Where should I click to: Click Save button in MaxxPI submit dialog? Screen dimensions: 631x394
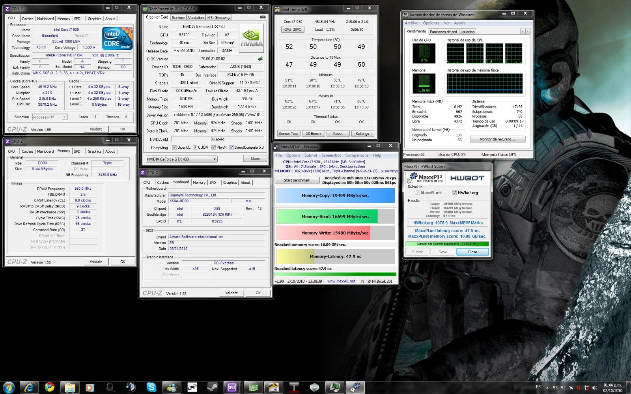442,252
